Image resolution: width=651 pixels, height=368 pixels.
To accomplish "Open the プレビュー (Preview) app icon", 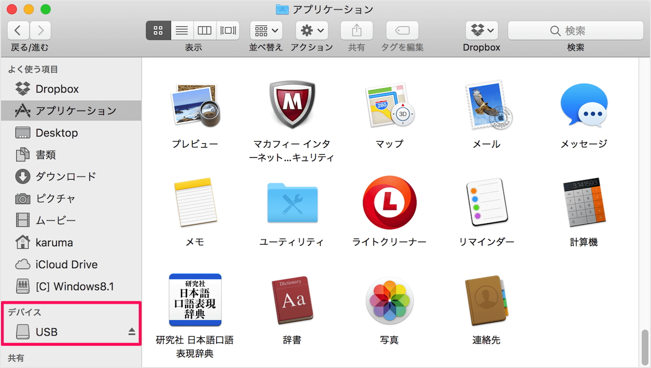I will pyautogui.click(x=195, y=105).
